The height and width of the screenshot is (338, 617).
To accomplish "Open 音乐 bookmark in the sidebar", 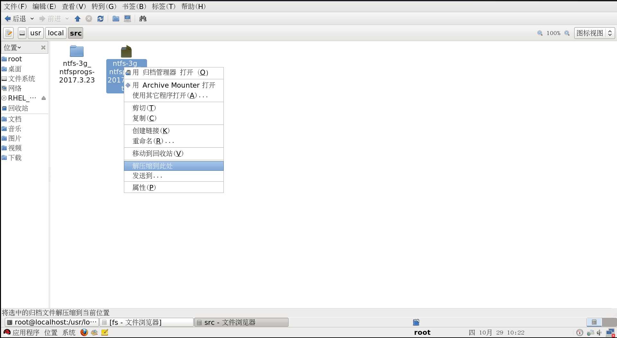I will tap(24, 129).
